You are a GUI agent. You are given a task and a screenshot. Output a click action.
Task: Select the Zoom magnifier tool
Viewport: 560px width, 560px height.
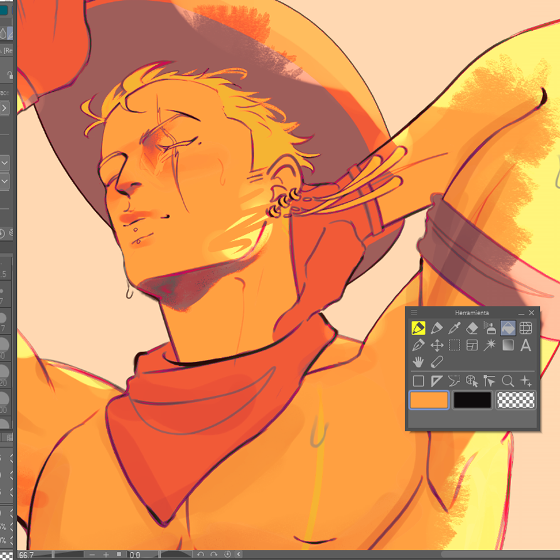(508, 381)
